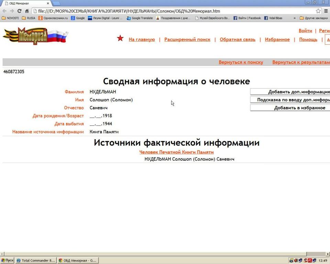Viewport: 330px width, 264px height.
Task: Open the Google Translate bookmark
Action: tap(140, 18)
